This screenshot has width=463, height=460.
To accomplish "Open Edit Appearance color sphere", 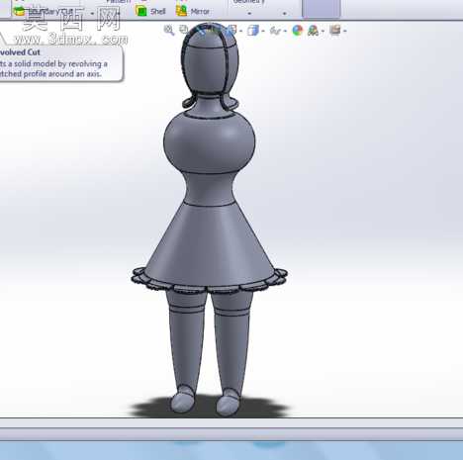I will [x=298, y=31].
